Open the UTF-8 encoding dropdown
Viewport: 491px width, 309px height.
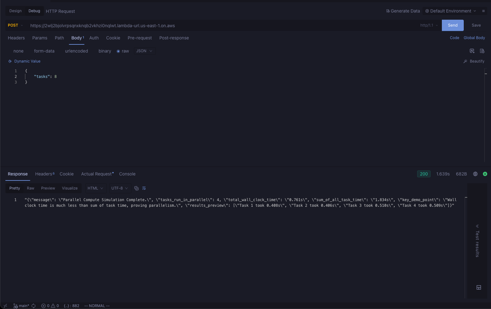[120, 188]
